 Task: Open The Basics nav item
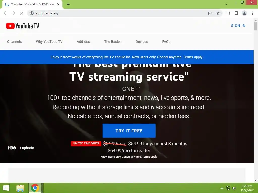click(x=113, y=42)
